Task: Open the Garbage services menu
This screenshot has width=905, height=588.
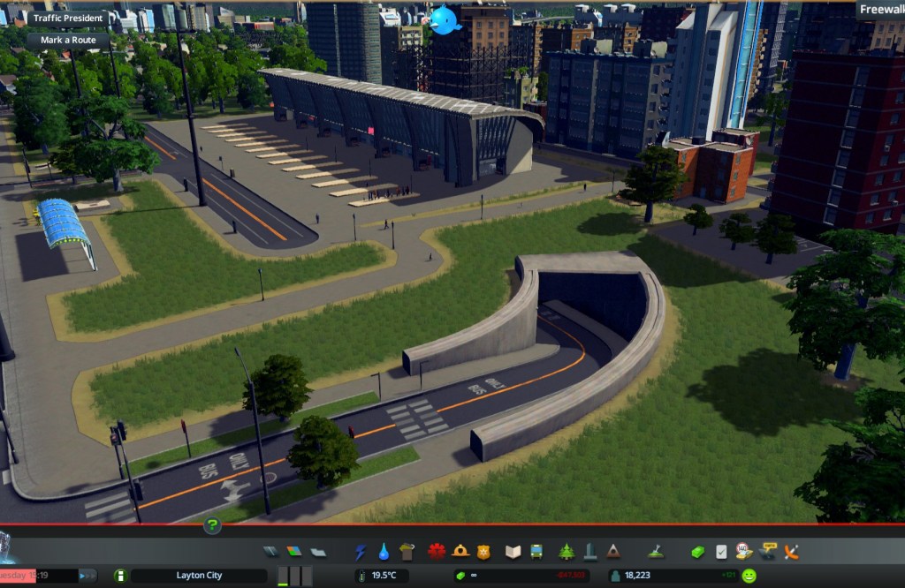Action: click(407, 552)
